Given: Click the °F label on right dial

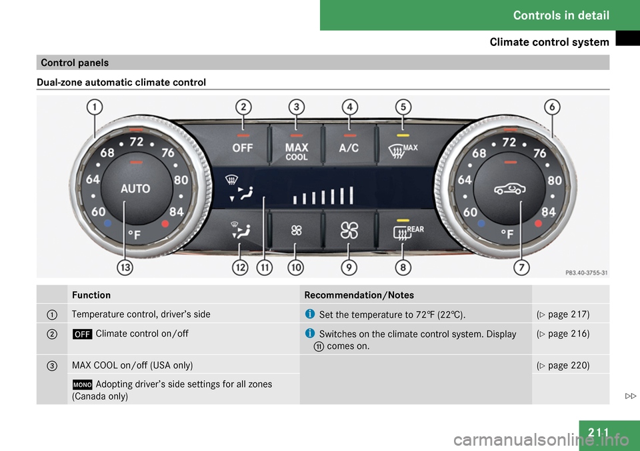Looking at the screenshot, I should (507, 234).
